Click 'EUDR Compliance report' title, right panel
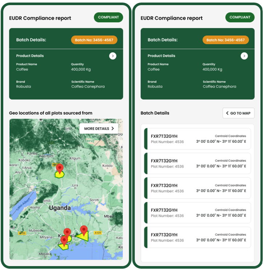Viewport: 263px width, 269px height. (171, 18)
